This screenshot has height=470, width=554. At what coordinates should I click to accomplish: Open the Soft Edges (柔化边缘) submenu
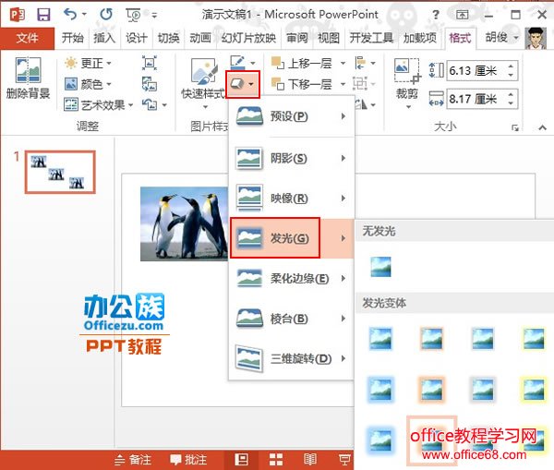click(x=292, y=279)
